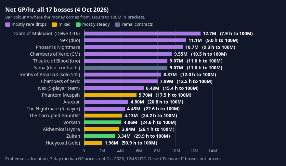Image resolution: width=286 pixels, height=166 pixels.
Task: Click the '9.55M (10.5 h to 100M)' value
Action: coord(201,54)
